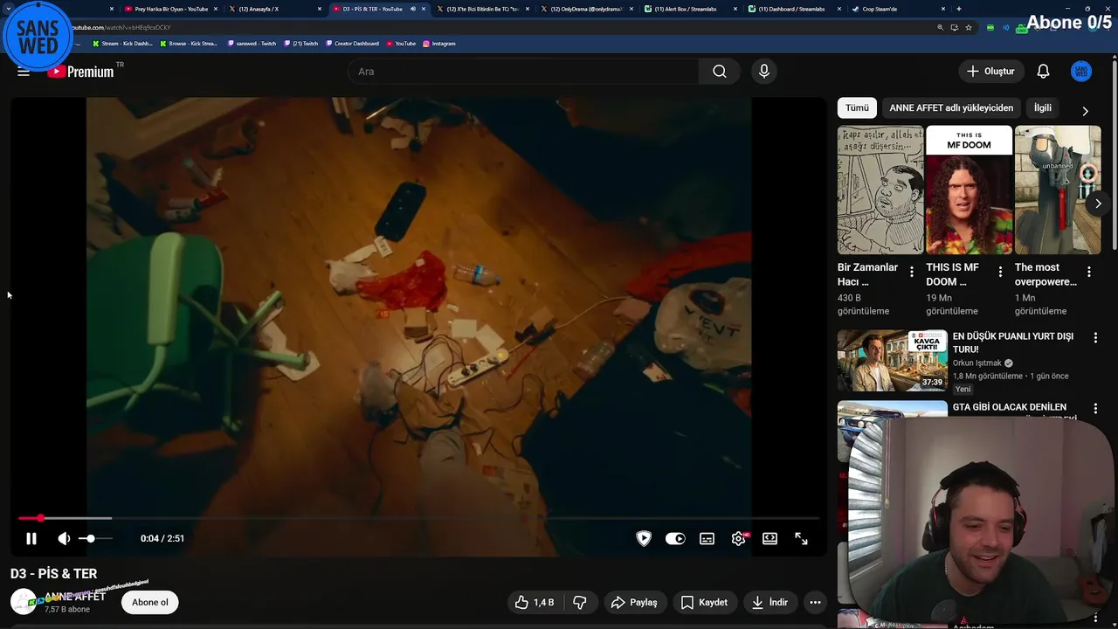Share the video with Paylaş
This screenshot has width=1118, height=629.
634,602
